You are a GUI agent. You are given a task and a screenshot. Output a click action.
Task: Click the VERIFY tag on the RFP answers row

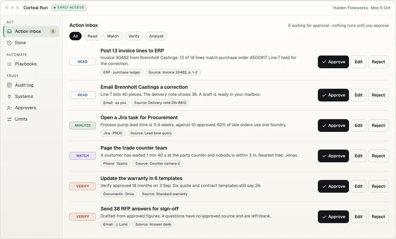point(83,217)
